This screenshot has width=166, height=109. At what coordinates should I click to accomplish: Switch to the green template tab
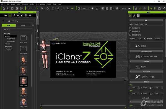coord(9,25)
